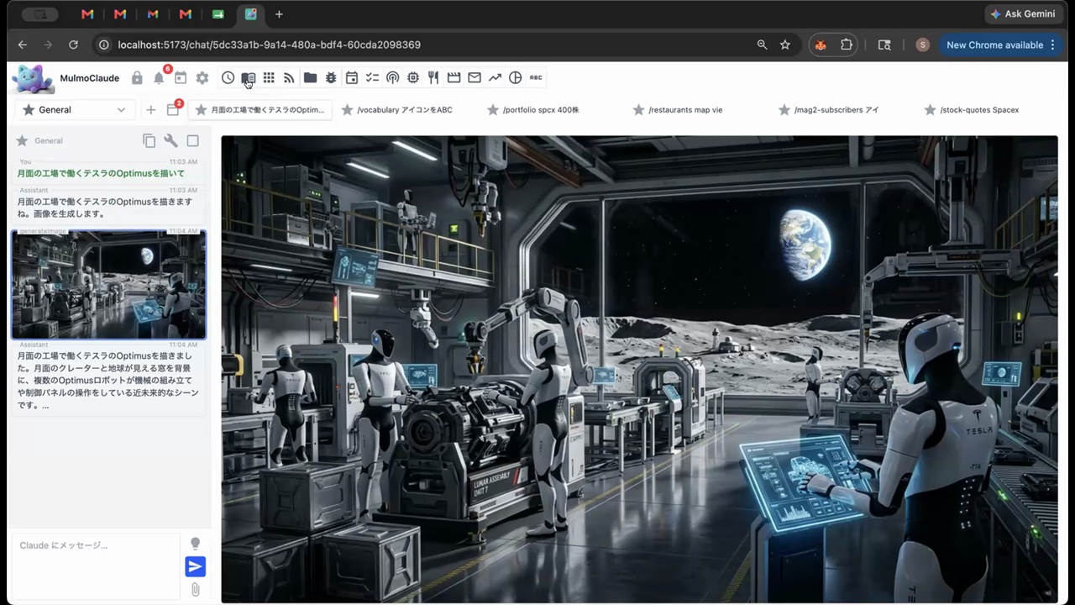Toggle the star beside General in chat header

(23, 141)
